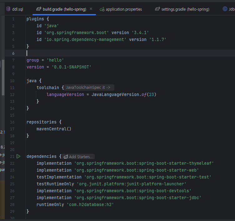Click the JavaToolchainSpec it -> inlay hint
The image size is (235, 221).
click(x=89, y=88)
